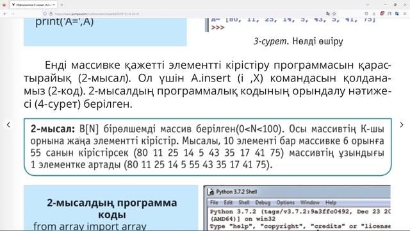
Task: Open the list all tabs chevron
Action: coord(368,4)
